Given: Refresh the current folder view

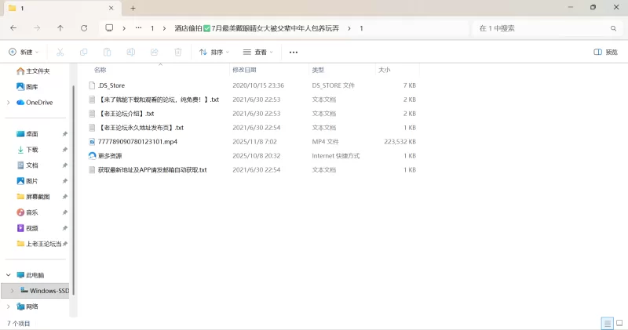Looking at the screenshot, I should click(x=84, y=27).
